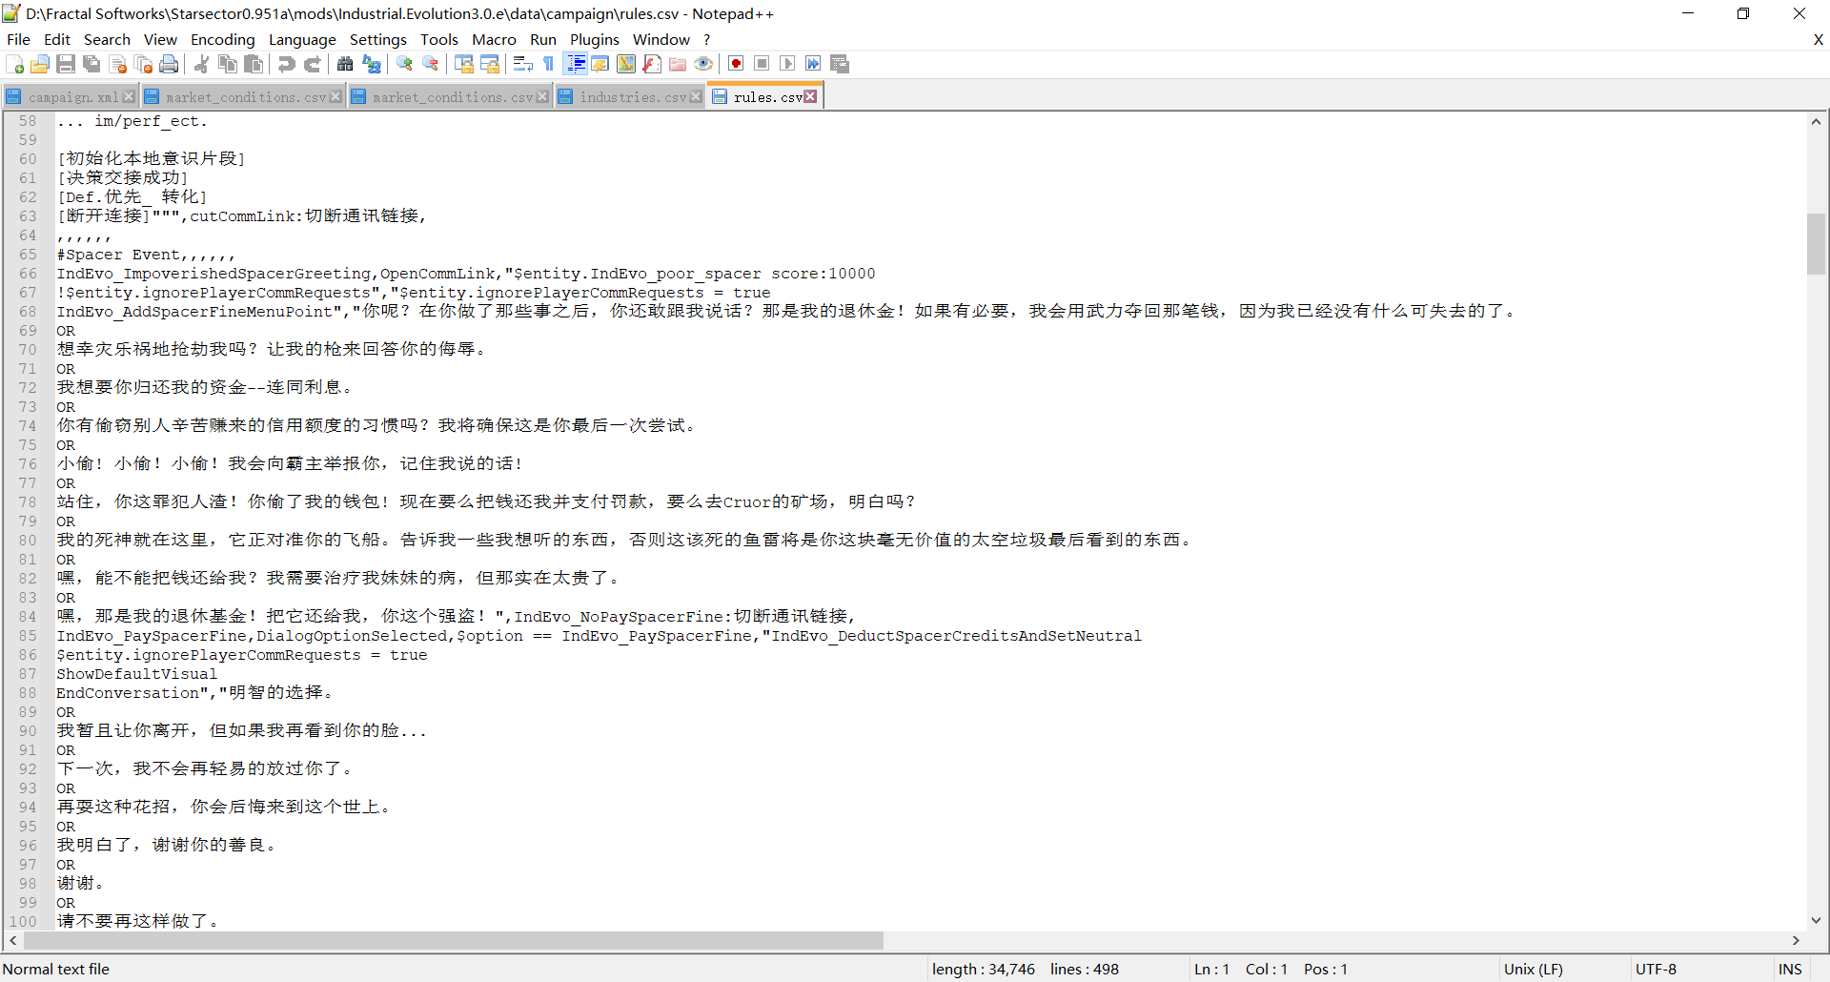
Task: Switch to campaign.xml tab
Action: point(72,97)
